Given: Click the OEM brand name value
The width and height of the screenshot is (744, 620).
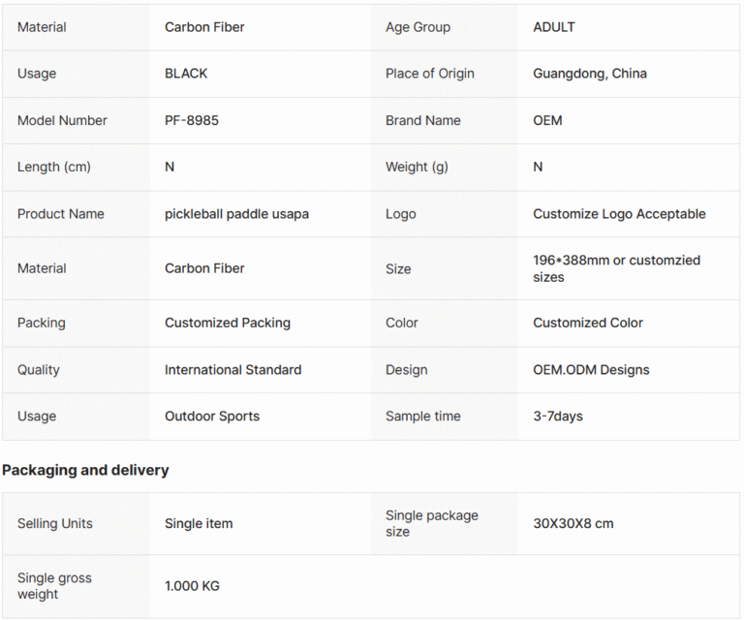Looking at the screenshot, I should click(x=547, y=120).
